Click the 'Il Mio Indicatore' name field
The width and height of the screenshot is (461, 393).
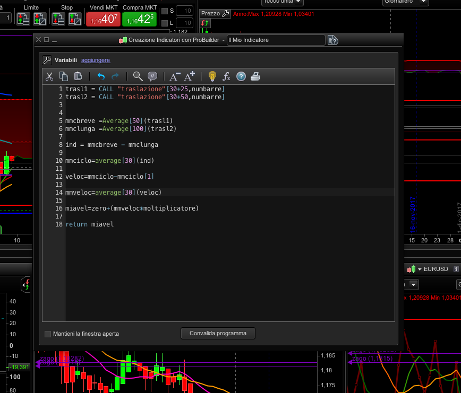click(x=275, y=40)
